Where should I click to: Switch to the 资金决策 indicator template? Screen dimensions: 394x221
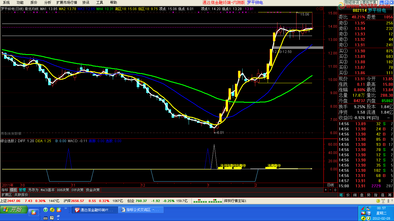point(93,190)
